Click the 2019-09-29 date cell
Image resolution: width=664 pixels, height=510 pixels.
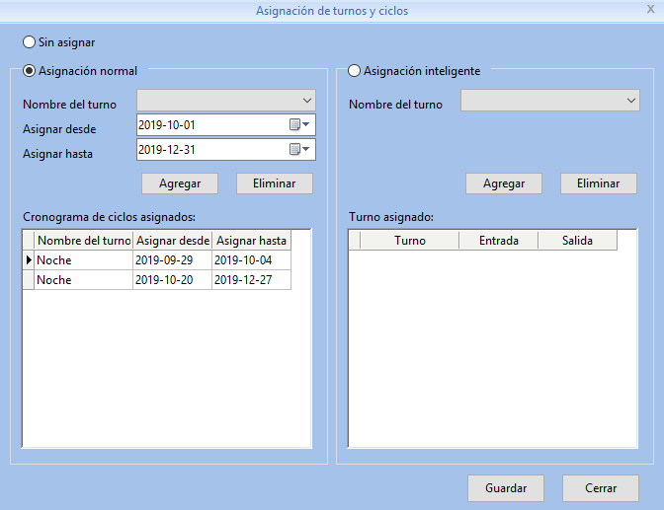pyautogui.click(x=172, y=260)
